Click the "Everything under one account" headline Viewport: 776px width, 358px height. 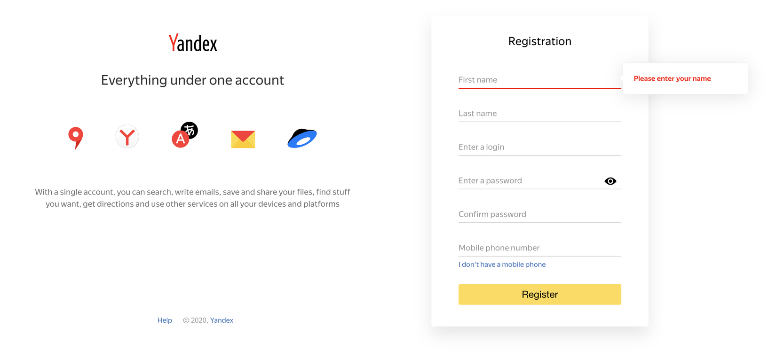click(192, 80)
